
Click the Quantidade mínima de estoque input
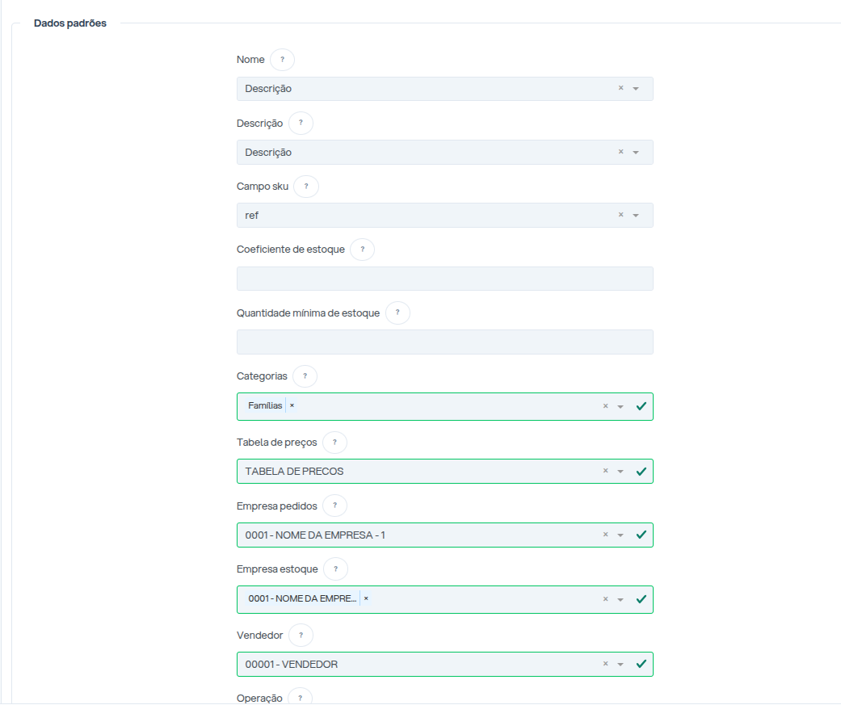coord(444,342)
